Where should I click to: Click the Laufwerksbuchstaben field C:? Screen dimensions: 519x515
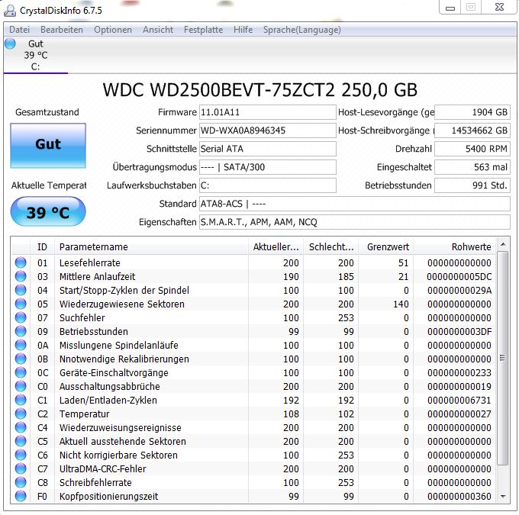click(x=267, y=185)
